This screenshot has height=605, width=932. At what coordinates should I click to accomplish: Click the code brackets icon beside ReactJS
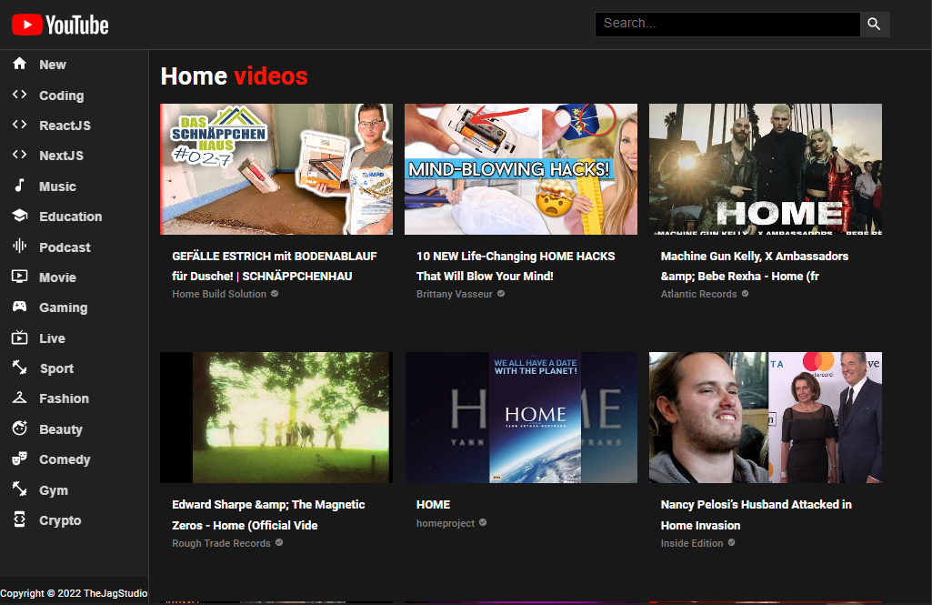(20, 125)
